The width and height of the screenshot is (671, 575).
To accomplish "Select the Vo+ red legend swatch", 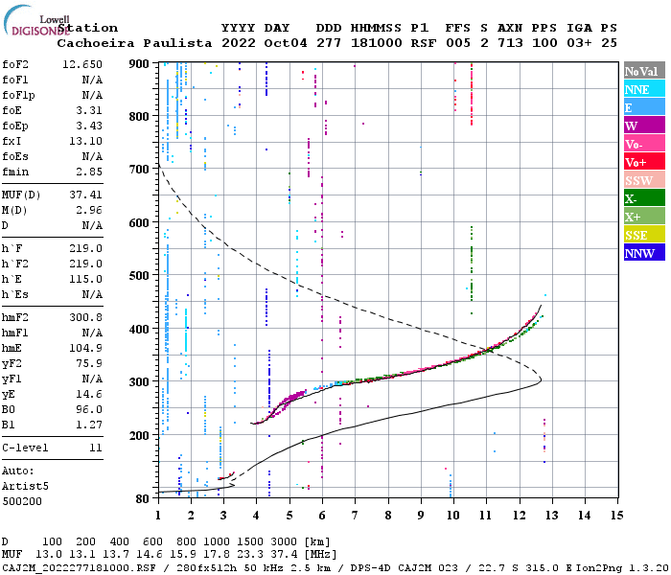I will [x=644, y=162].
